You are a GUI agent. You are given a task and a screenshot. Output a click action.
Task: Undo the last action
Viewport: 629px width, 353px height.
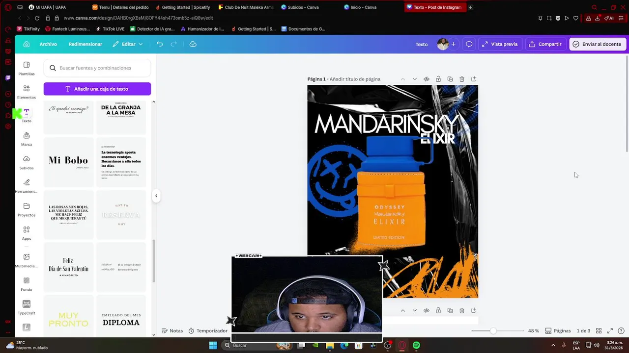click(x=160, y=44)
